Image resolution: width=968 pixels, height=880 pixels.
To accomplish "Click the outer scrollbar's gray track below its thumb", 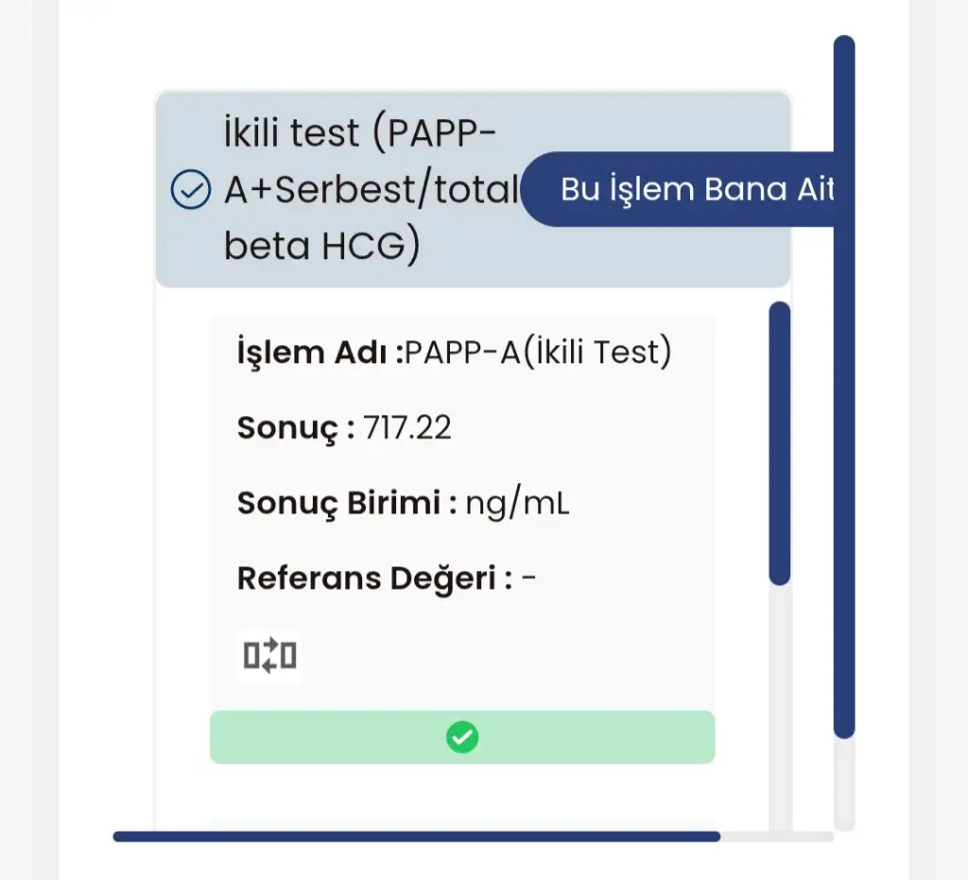I will [x=844, y=785].
